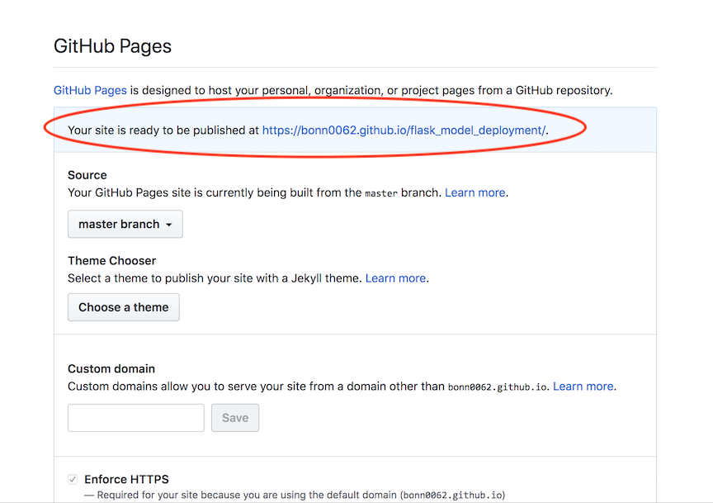This screenshot has width=713, height=503.
Task: Click the Source section heading
Action: tap(87, 175)
